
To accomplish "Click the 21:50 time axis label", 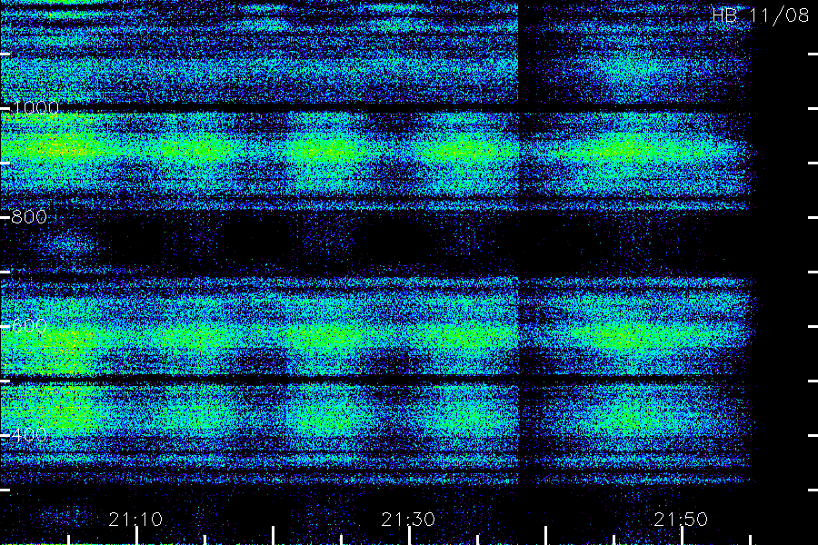I will (x=681, y=520).
